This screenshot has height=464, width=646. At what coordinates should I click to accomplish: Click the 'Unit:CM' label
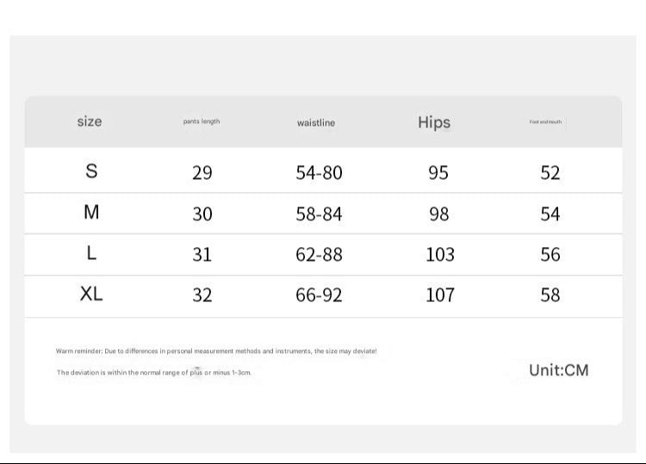click(x=559, y=370)
